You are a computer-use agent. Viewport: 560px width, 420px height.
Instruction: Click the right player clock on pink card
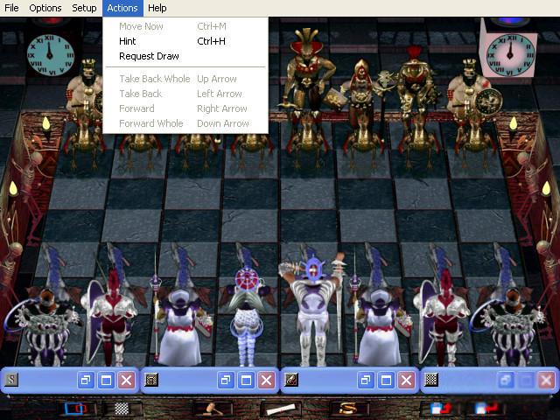510,54
